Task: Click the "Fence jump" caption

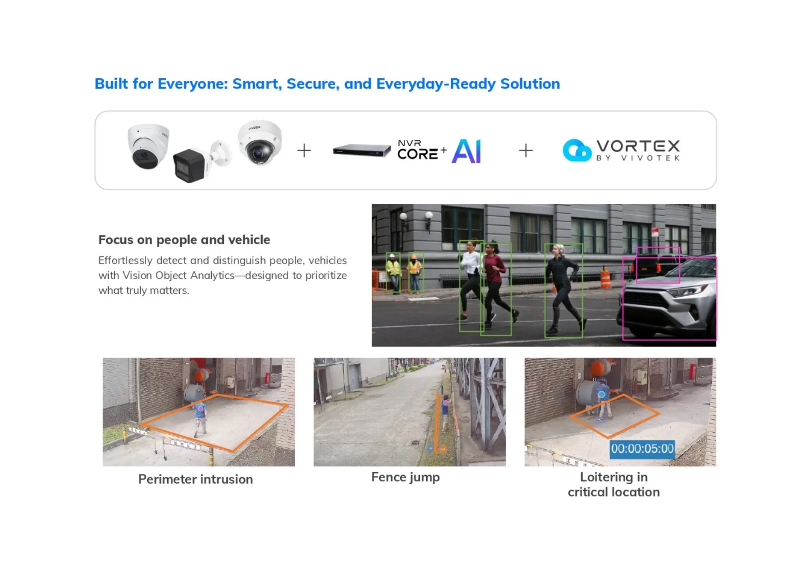Action: [x=405, y=477]
